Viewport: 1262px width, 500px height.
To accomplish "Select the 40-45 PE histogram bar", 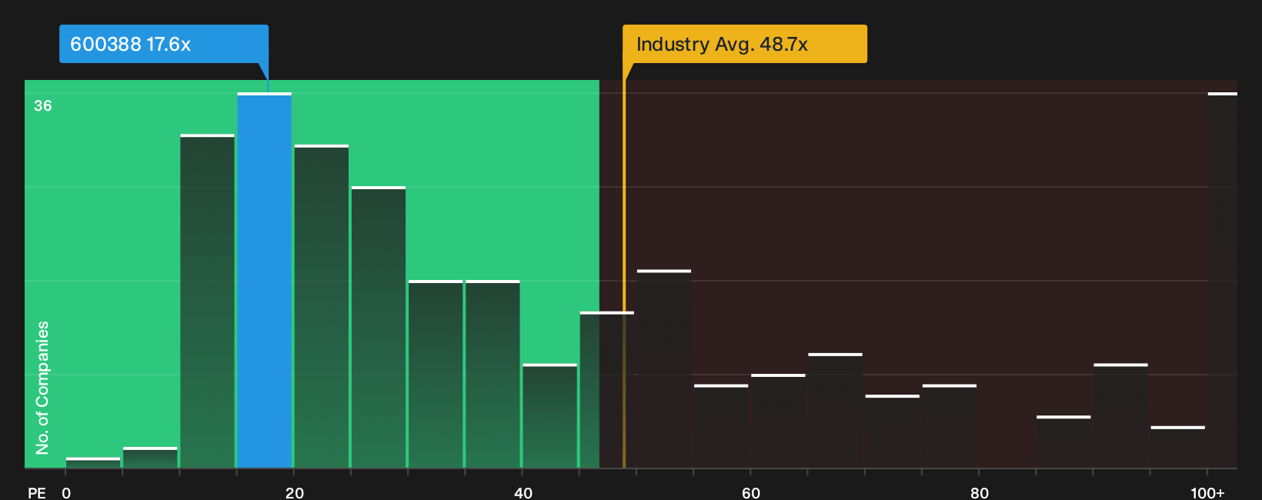I will 550,415.
